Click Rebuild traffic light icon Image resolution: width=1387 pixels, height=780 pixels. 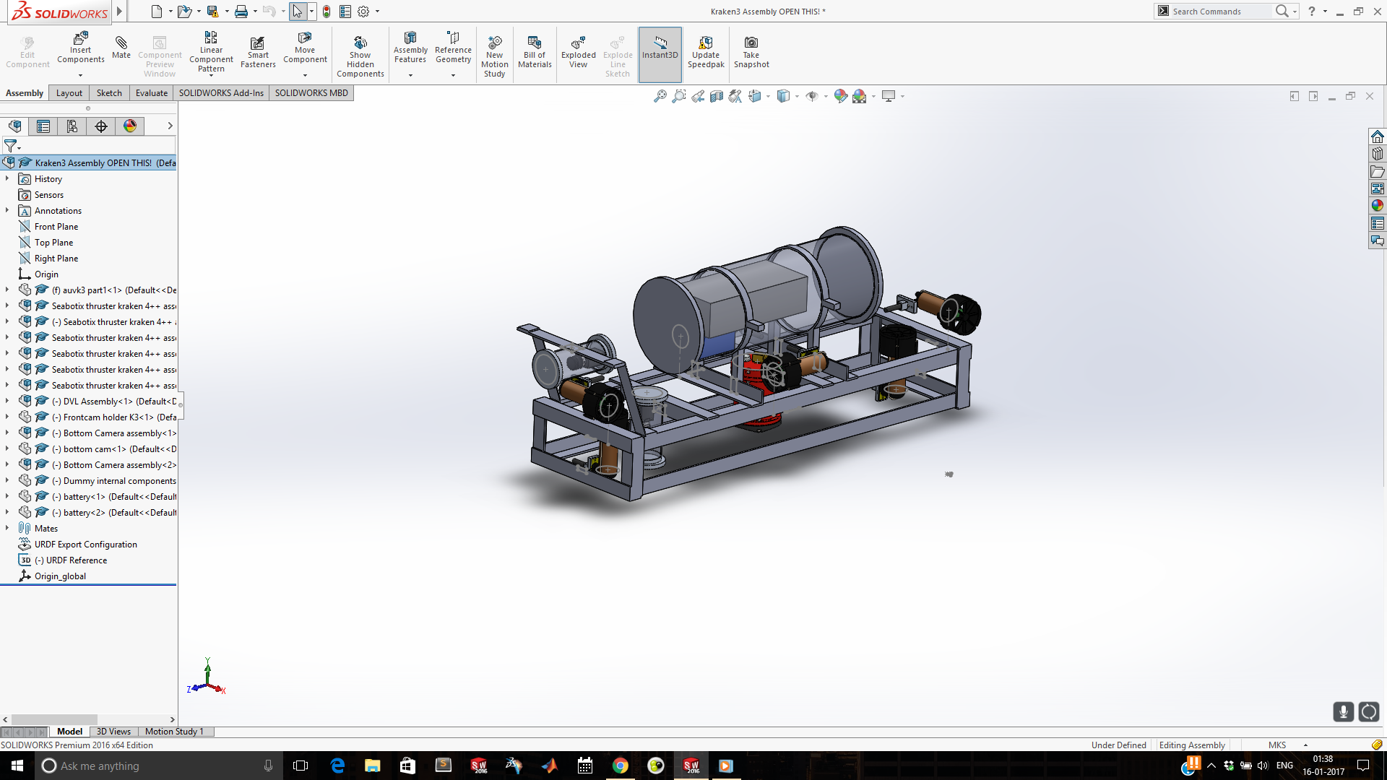coord(327,12)
